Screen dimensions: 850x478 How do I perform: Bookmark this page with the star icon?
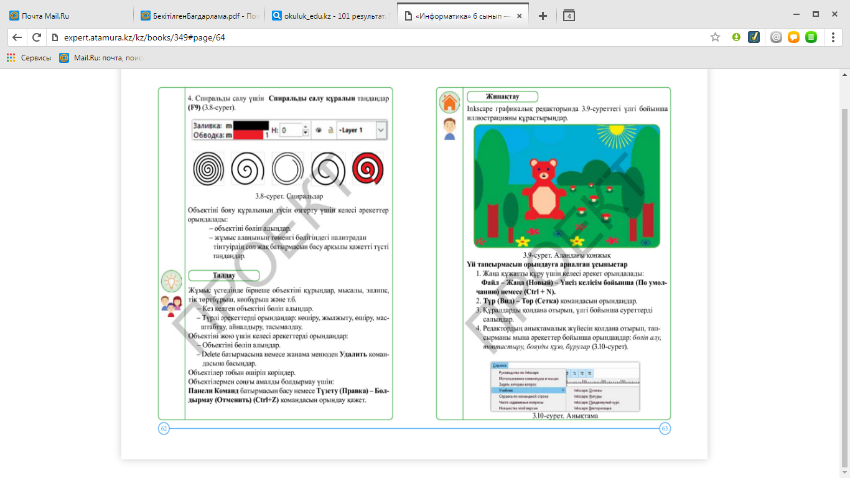[x=715, y=37]
